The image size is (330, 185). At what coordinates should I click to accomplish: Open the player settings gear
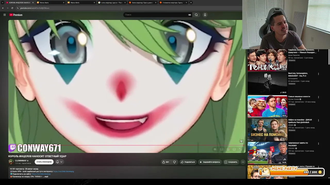tap(228, 149)
